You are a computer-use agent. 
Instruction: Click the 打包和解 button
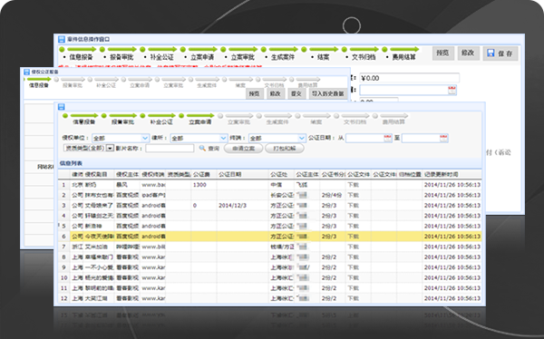pos(285,149)
